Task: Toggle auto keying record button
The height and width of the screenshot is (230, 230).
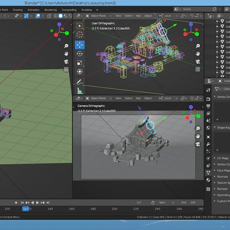Action: click(16, 203)
